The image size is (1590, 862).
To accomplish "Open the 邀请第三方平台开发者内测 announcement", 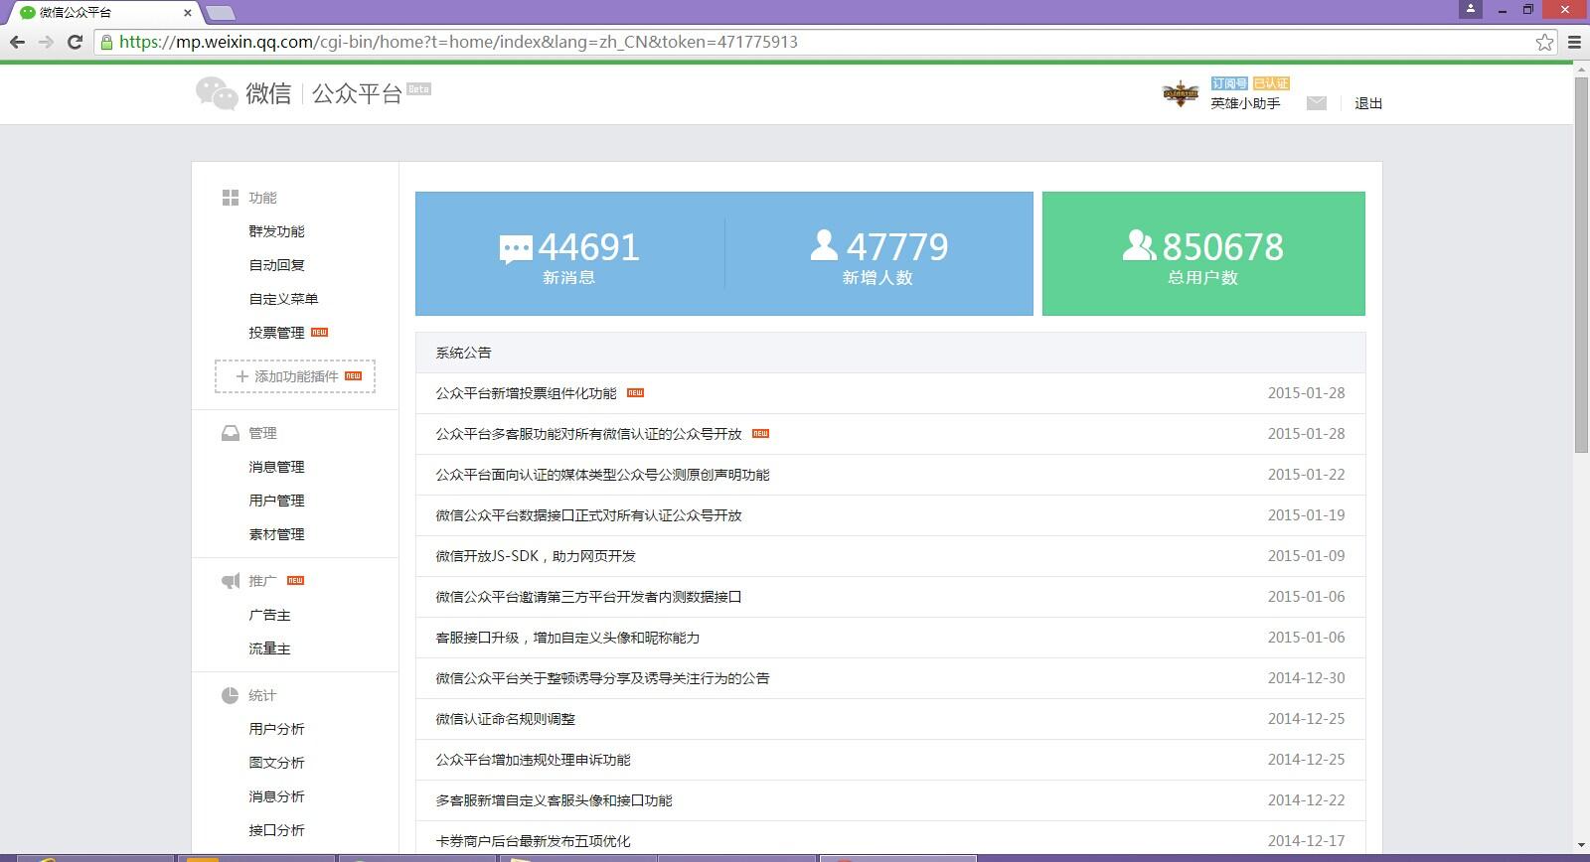I will pos(588,597).
